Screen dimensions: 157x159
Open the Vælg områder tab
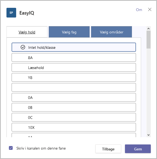pos(111,32)
